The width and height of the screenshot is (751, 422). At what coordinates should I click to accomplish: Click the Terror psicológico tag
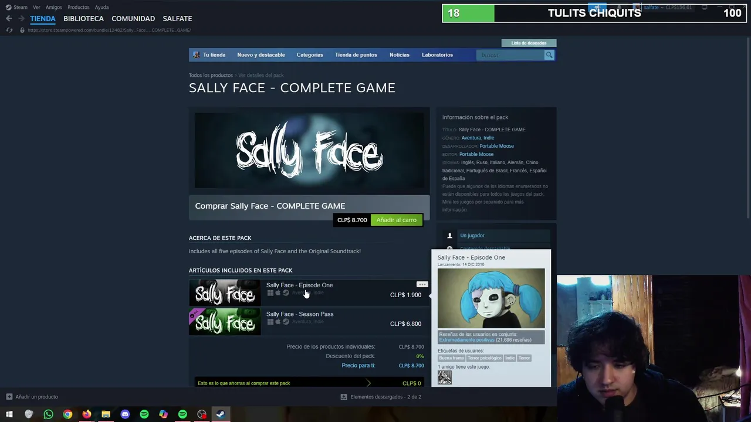[485, 358]
